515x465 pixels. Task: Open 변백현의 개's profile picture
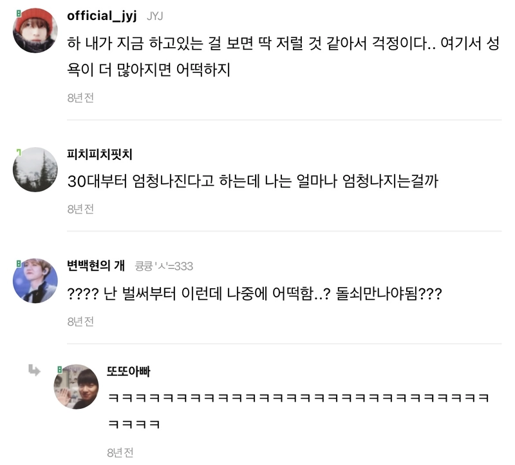click(x=35, y=281)
